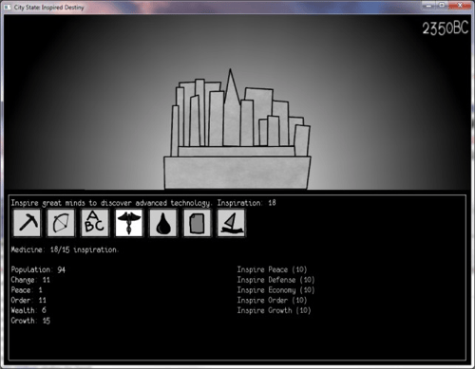Click the Order: 11 stat
The image size is (475, 369).
(x=28, y=300)
